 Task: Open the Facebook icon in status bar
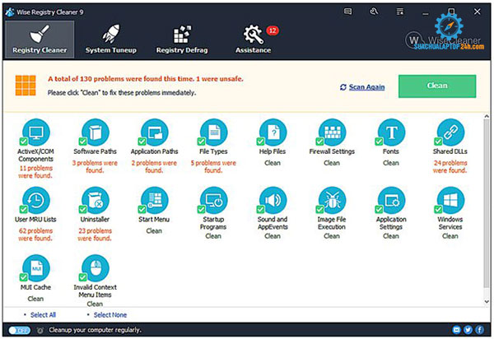[479, 330]
